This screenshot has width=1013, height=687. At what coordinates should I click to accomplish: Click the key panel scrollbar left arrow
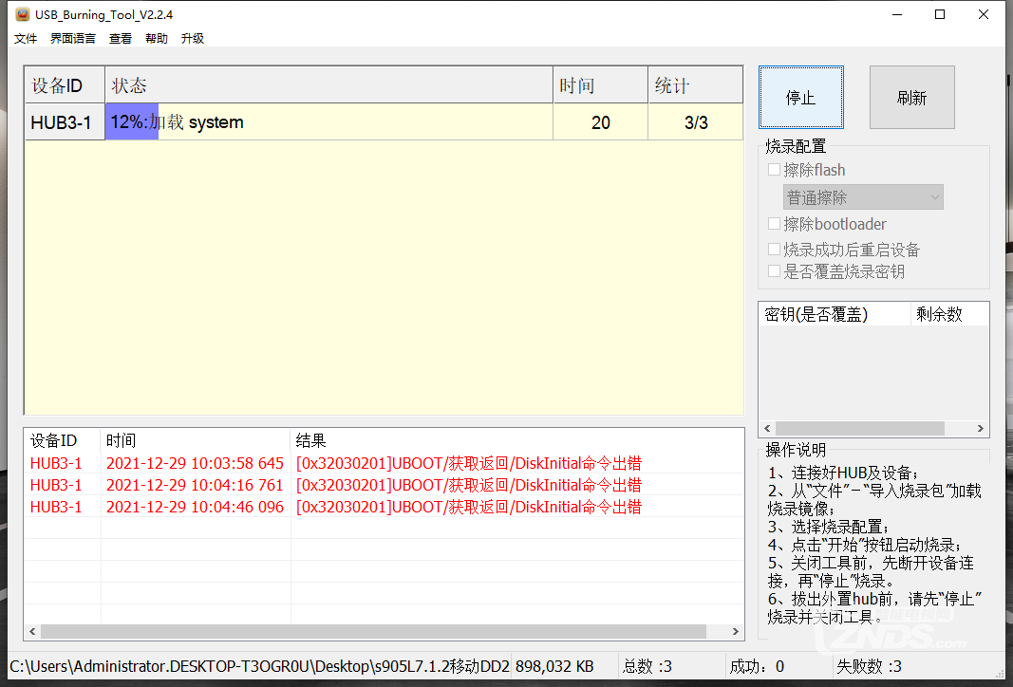(x=766, y=428)
